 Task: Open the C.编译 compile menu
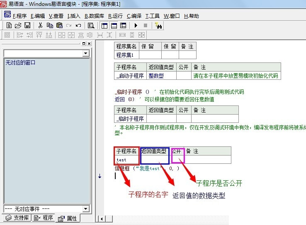click(x=134, y=16)
